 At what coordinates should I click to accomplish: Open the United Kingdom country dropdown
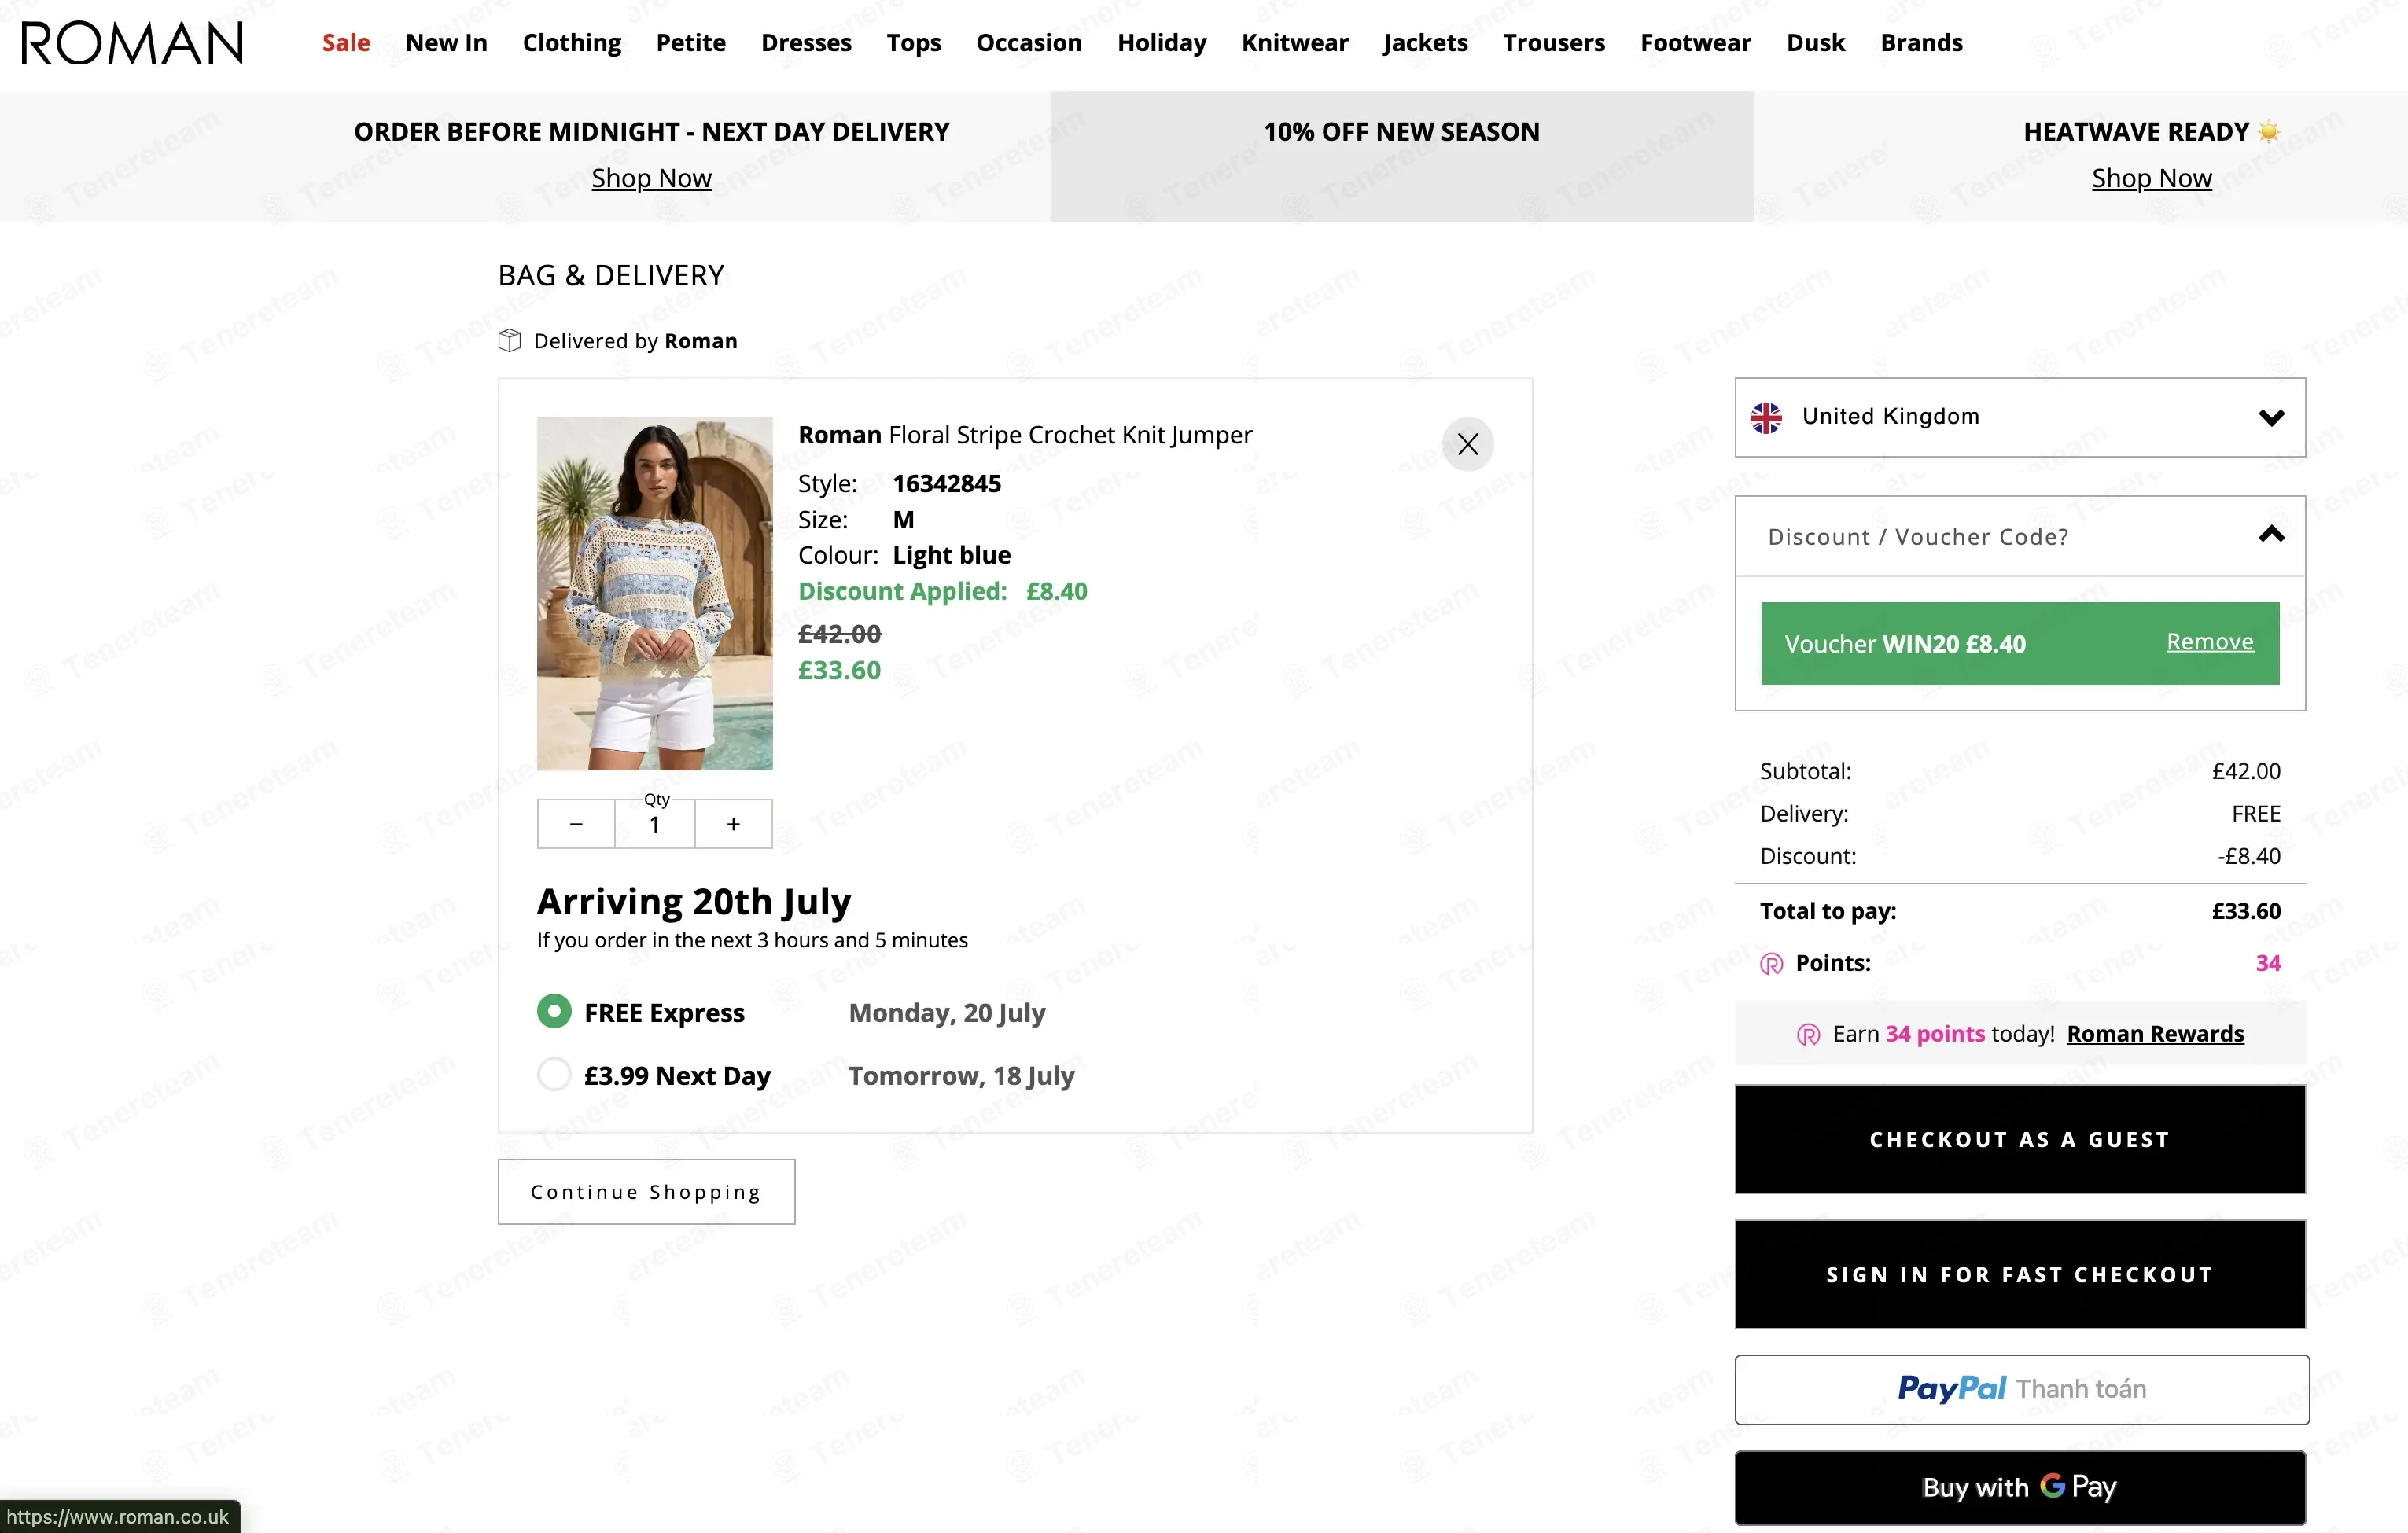point(2020,417)
